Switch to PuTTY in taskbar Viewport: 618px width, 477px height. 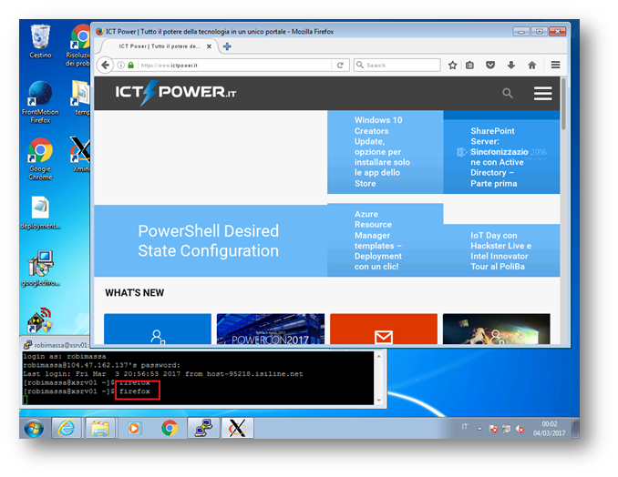[x=203, y=428]
